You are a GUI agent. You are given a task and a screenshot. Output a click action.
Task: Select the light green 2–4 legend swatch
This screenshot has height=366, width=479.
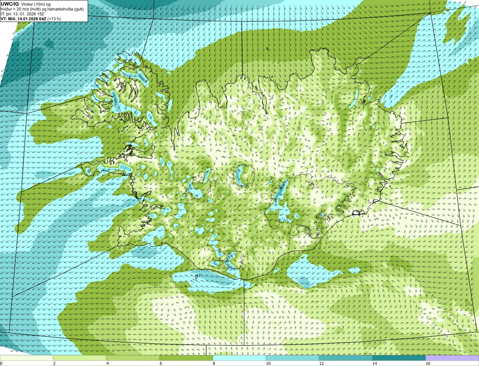80,358
